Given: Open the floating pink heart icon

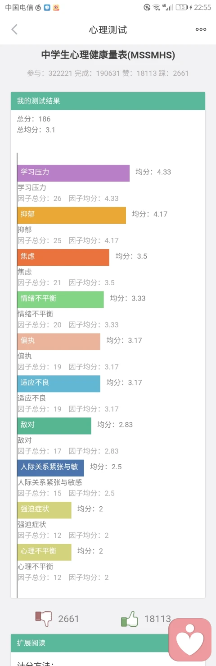Looking at the screenshot, I should point(190,640).
